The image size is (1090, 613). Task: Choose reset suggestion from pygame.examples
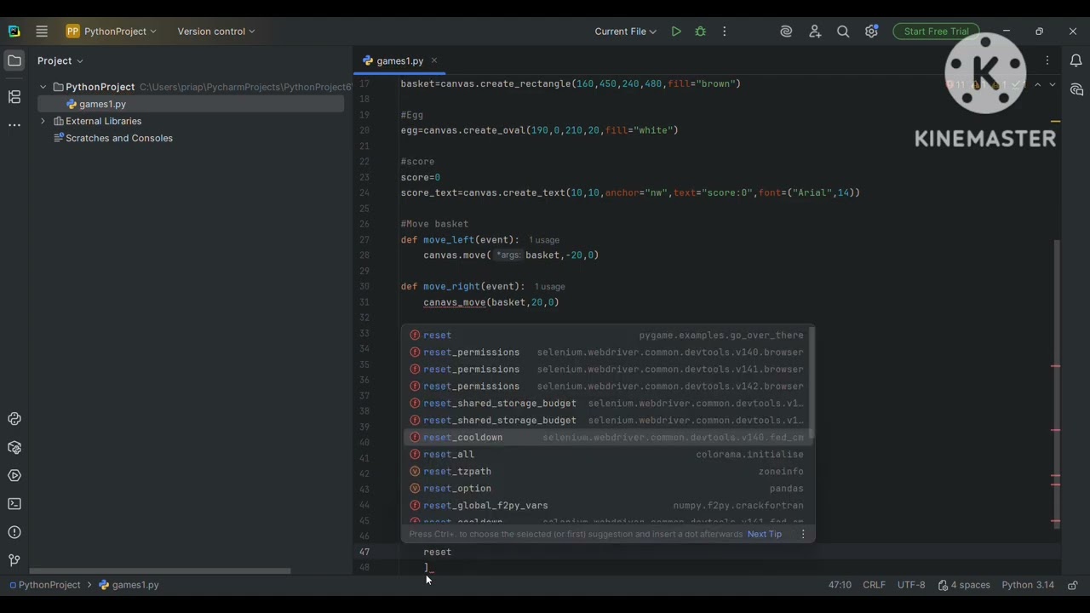[x=607, y=335]
